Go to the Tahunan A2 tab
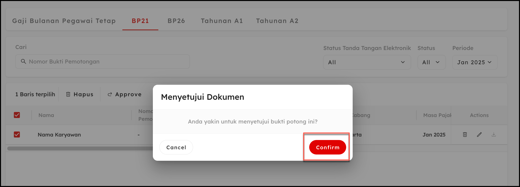Viewport: 520px width, 187px height. [277, 21]
